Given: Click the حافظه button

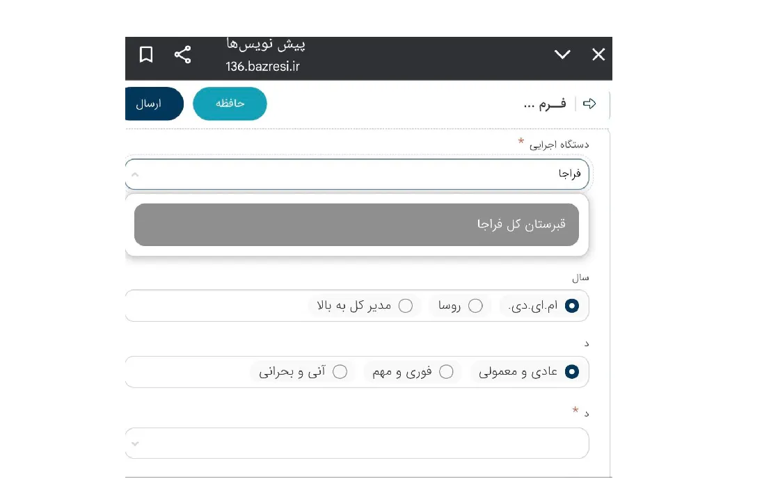Looking at the screenshot, I should (230, 103).
